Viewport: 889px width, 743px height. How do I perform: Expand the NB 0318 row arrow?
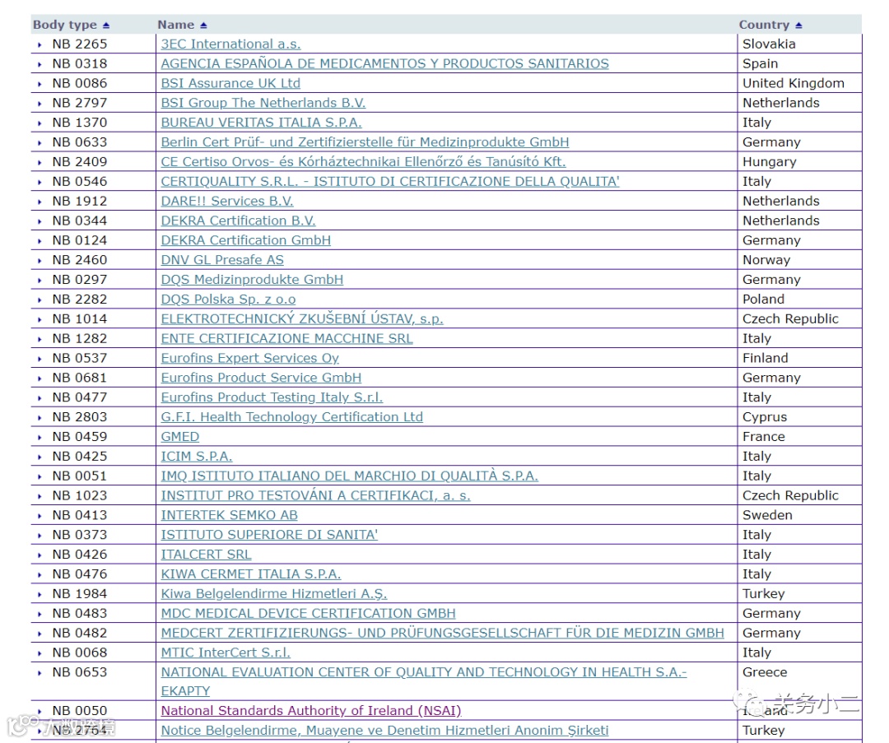(x=40, y=65)
